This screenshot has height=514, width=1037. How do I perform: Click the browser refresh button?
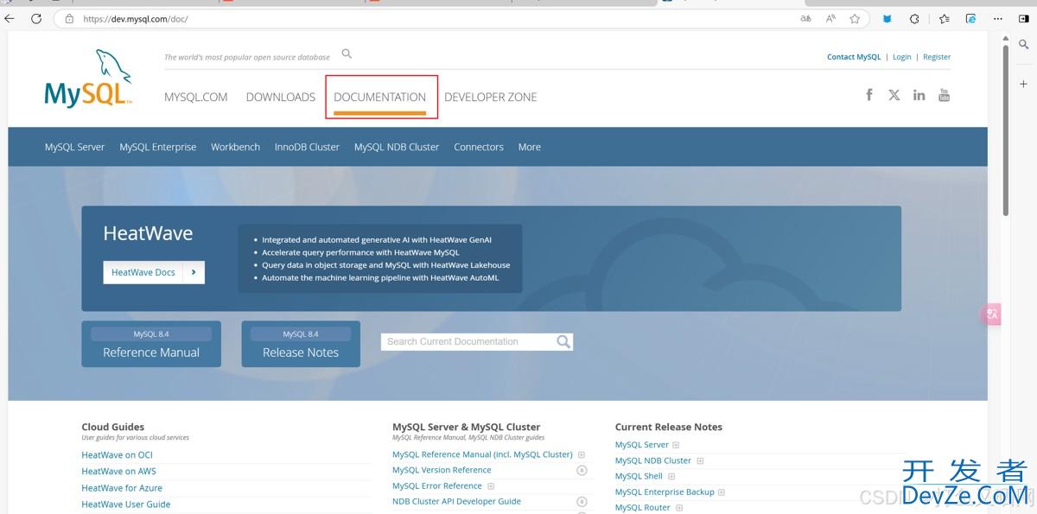pyautogui.click(x=36, y=18)
